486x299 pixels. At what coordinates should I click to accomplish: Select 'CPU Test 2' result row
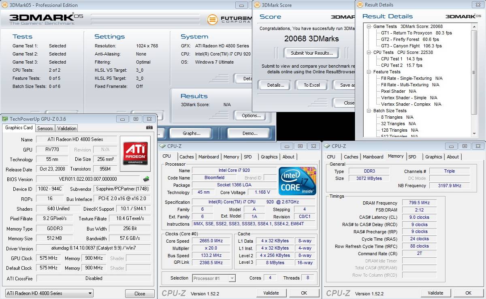[401, 65]
